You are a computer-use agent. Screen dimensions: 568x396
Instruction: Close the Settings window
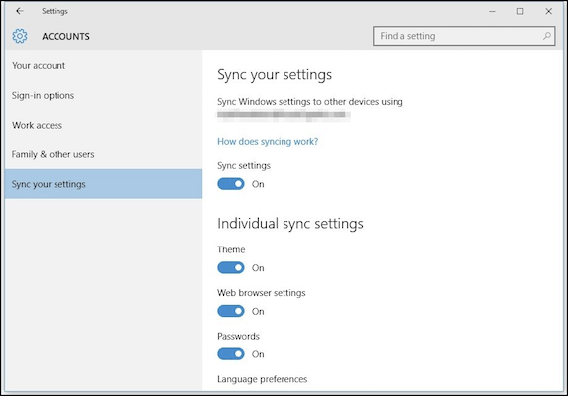(x=548, y=11)
